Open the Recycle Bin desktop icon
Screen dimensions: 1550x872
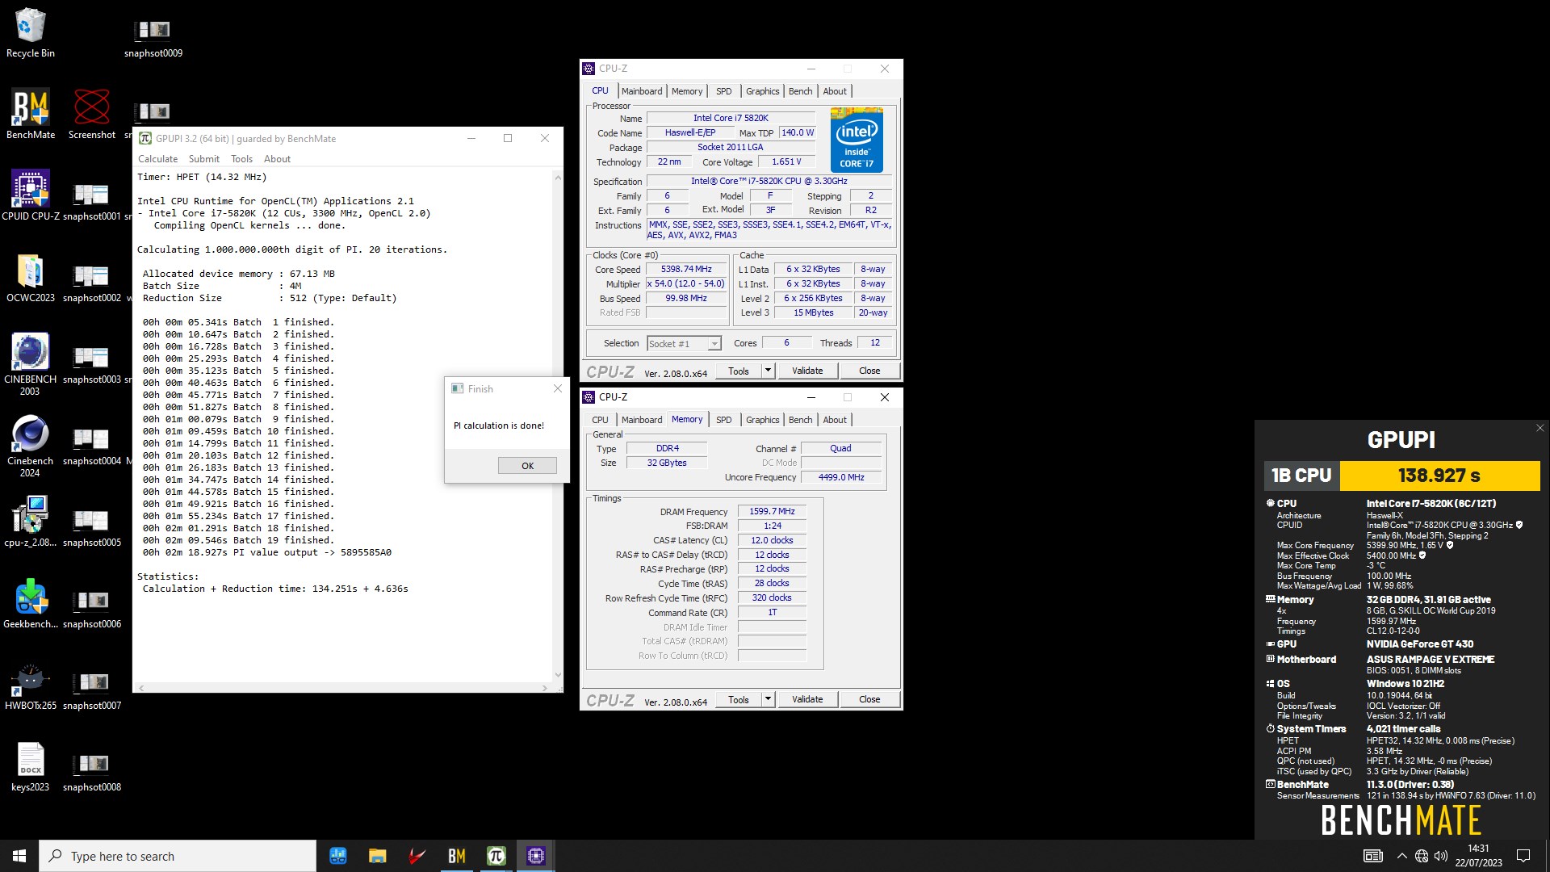click(31, 32)
